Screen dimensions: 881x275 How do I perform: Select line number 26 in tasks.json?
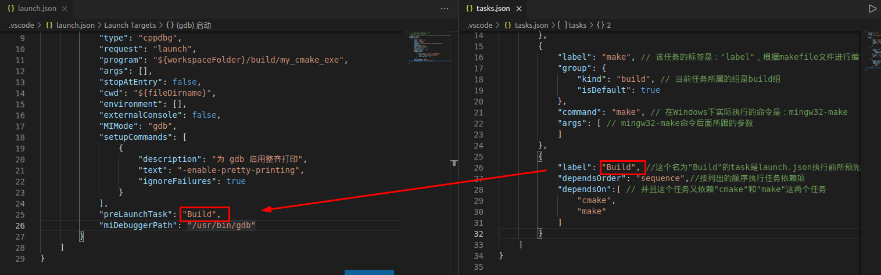tap(478, 168)
